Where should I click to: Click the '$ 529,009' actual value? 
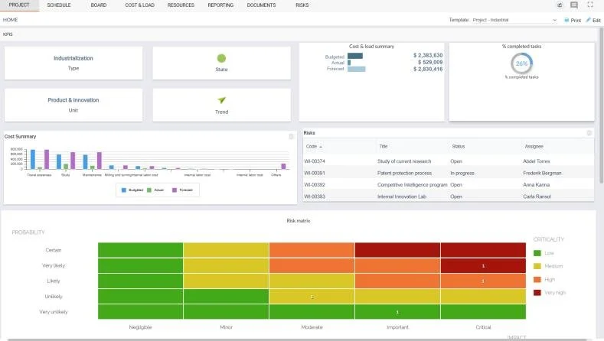click(430, 62)
